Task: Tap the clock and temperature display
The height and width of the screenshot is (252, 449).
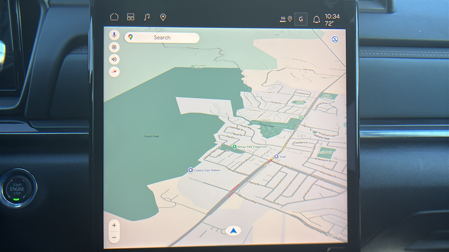Action: pos(332,20)
